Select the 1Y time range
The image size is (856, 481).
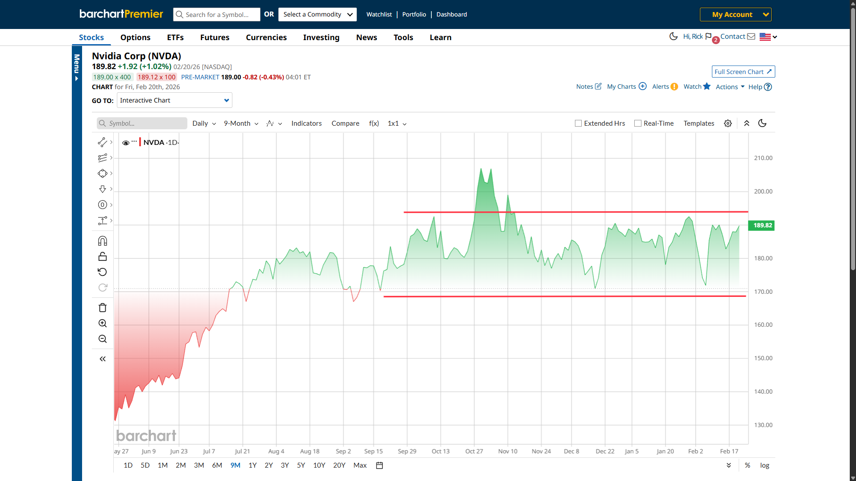tap(252, 465)
